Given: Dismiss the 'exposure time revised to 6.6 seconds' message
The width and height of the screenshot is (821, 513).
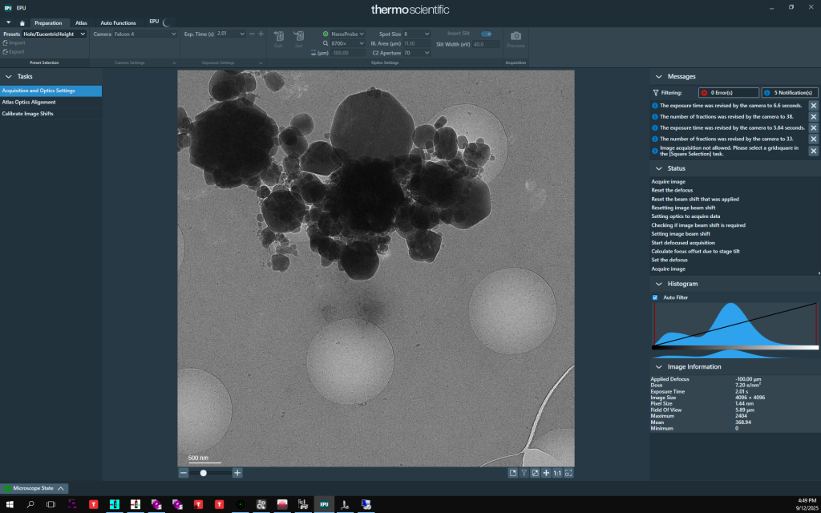Looking at the screenshot, I should [813, 106].
